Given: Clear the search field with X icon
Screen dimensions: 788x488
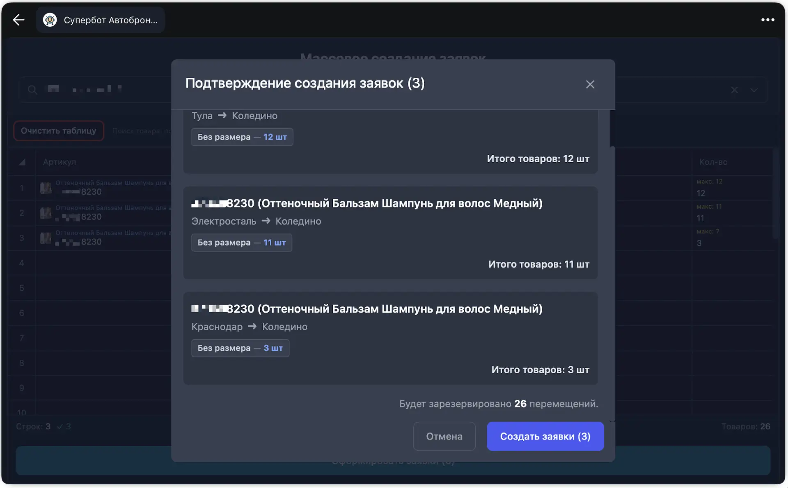Looking at the screenshot, I should click(x=734, y=90).
